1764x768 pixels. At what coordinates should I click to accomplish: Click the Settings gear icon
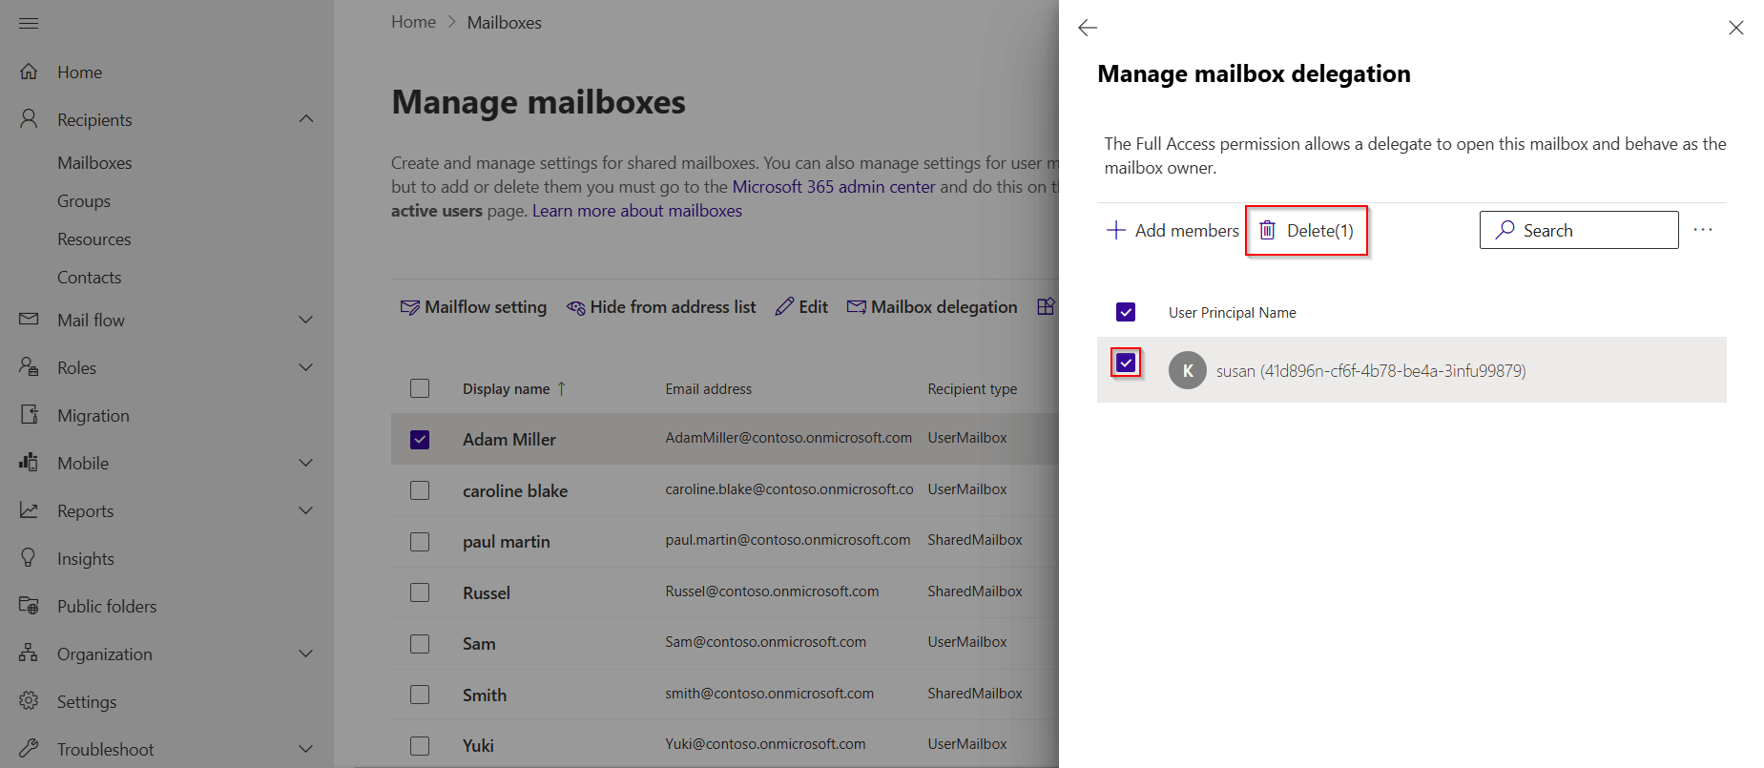pyautogui.click(x=29, y=701)
